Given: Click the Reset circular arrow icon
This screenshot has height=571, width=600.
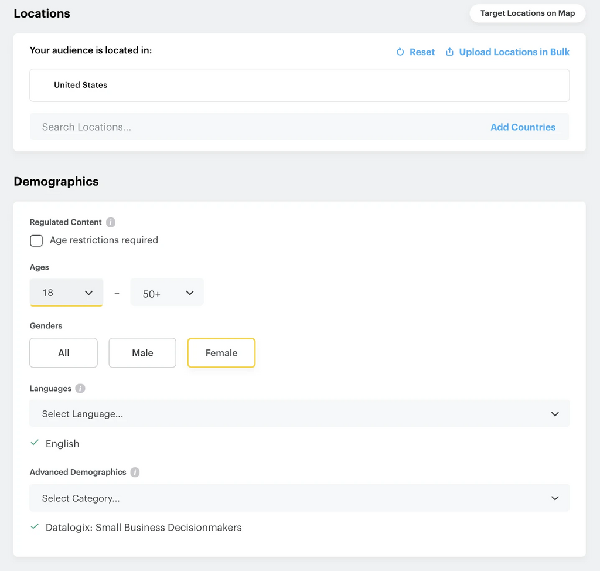Looking at the screenshot, I should (x=400, y=52).
